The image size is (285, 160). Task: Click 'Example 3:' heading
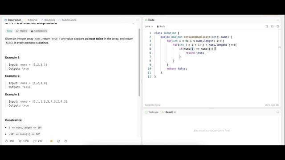[13, 94]
